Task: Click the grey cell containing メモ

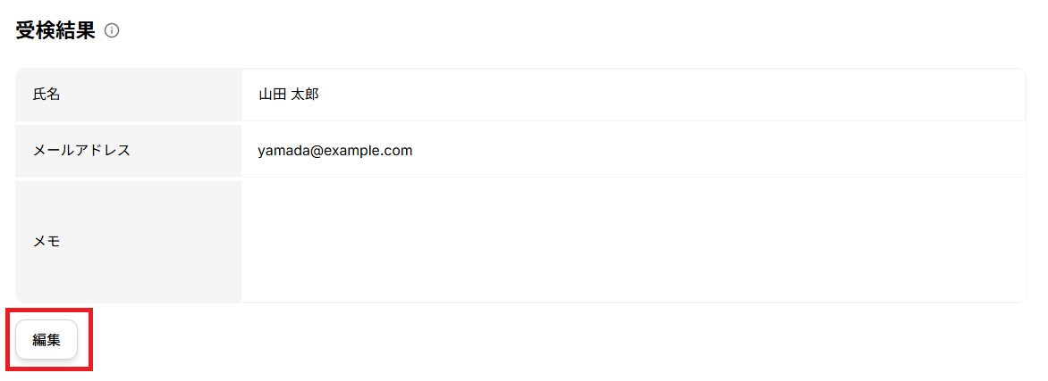Action: [128, 240]
